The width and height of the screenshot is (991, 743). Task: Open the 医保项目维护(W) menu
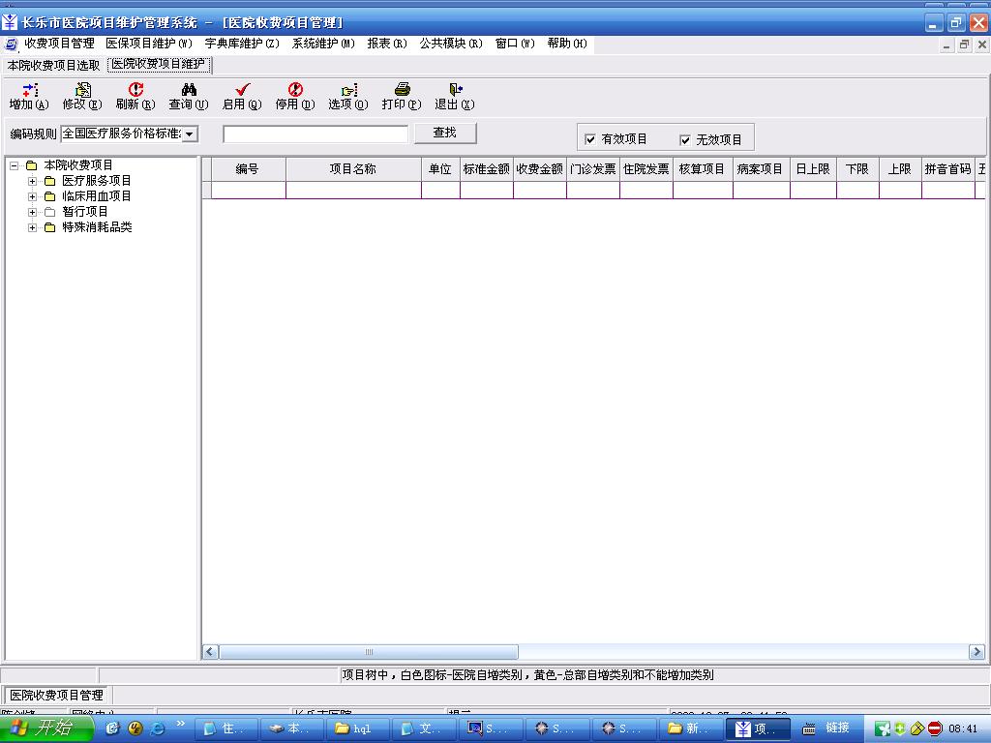[149, 44]
